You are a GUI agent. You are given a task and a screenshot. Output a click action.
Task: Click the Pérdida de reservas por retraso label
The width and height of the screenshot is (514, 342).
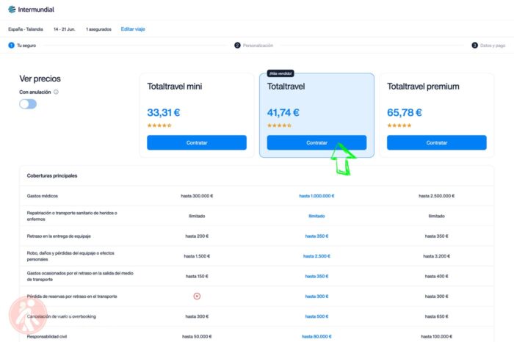[72, 296]
